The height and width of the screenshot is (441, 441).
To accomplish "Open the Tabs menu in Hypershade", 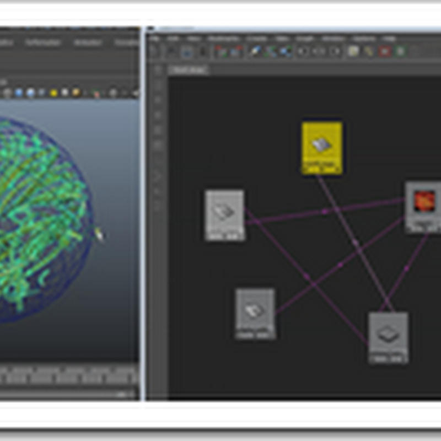I will pyautogui.click(x=282, y=39).
